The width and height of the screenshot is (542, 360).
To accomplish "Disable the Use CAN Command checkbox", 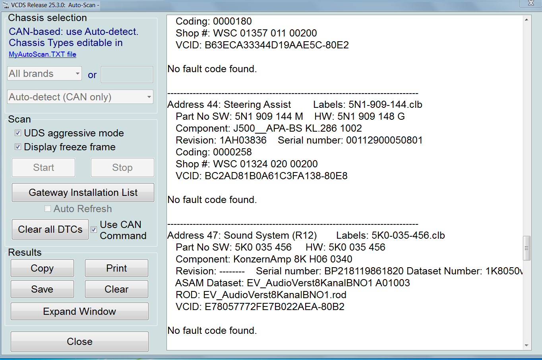I will 94,230.
